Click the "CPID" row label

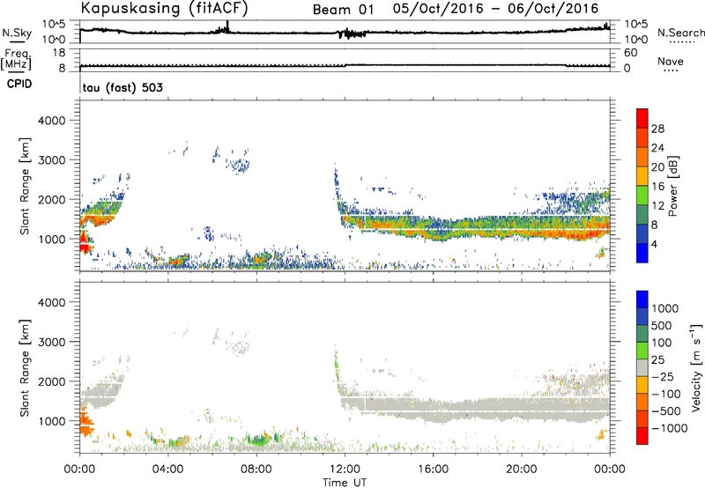click(19, 84)
